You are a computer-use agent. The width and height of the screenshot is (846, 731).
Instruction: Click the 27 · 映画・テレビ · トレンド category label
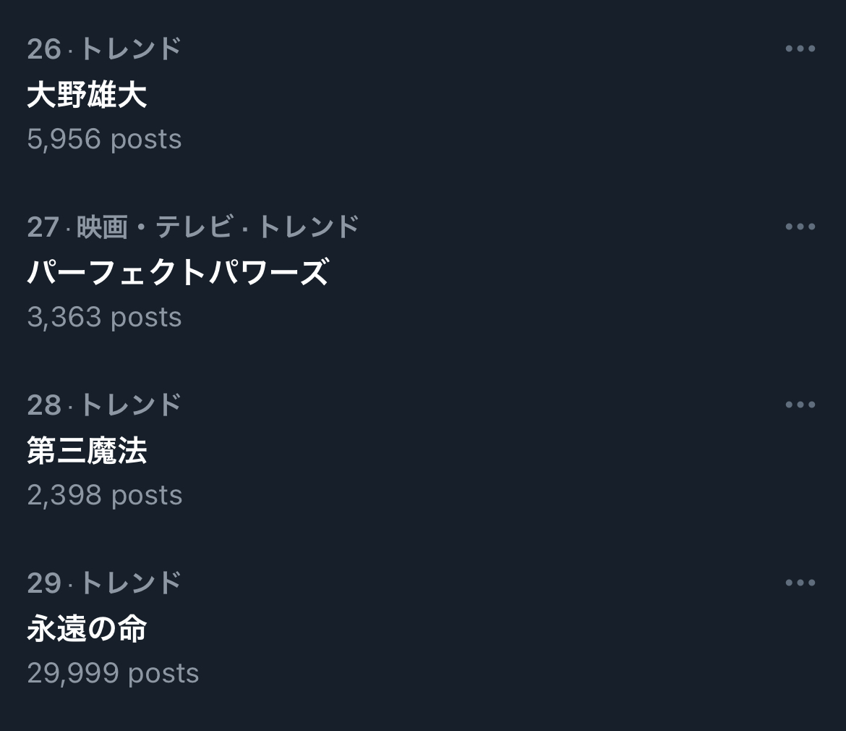pos(193,227)
